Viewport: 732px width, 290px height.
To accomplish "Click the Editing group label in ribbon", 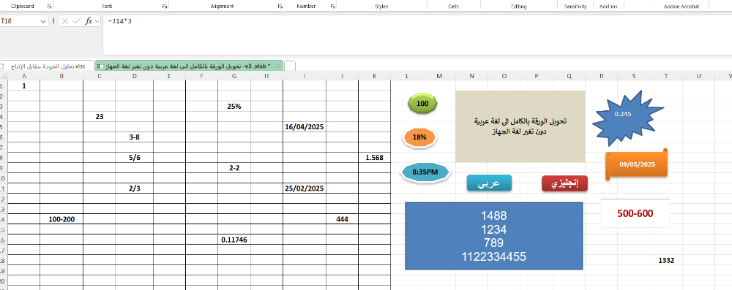I will coord(519,7).
